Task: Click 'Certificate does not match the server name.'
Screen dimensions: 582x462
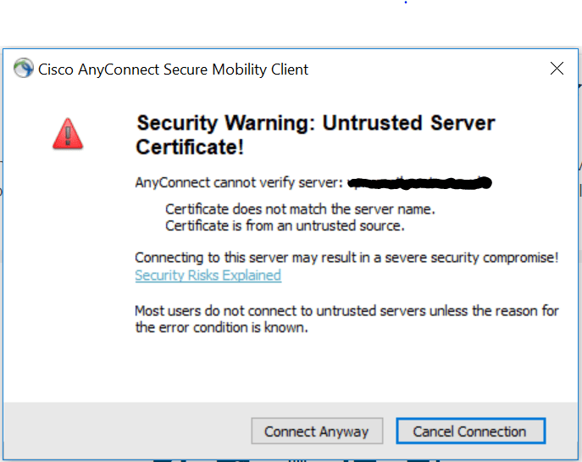Action: point(300,209)
